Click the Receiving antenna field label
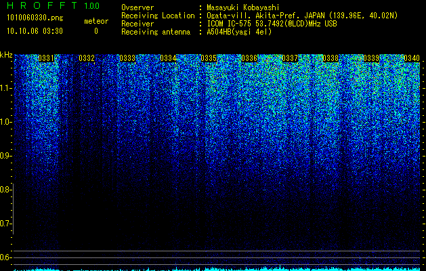 tap(156, 32)
